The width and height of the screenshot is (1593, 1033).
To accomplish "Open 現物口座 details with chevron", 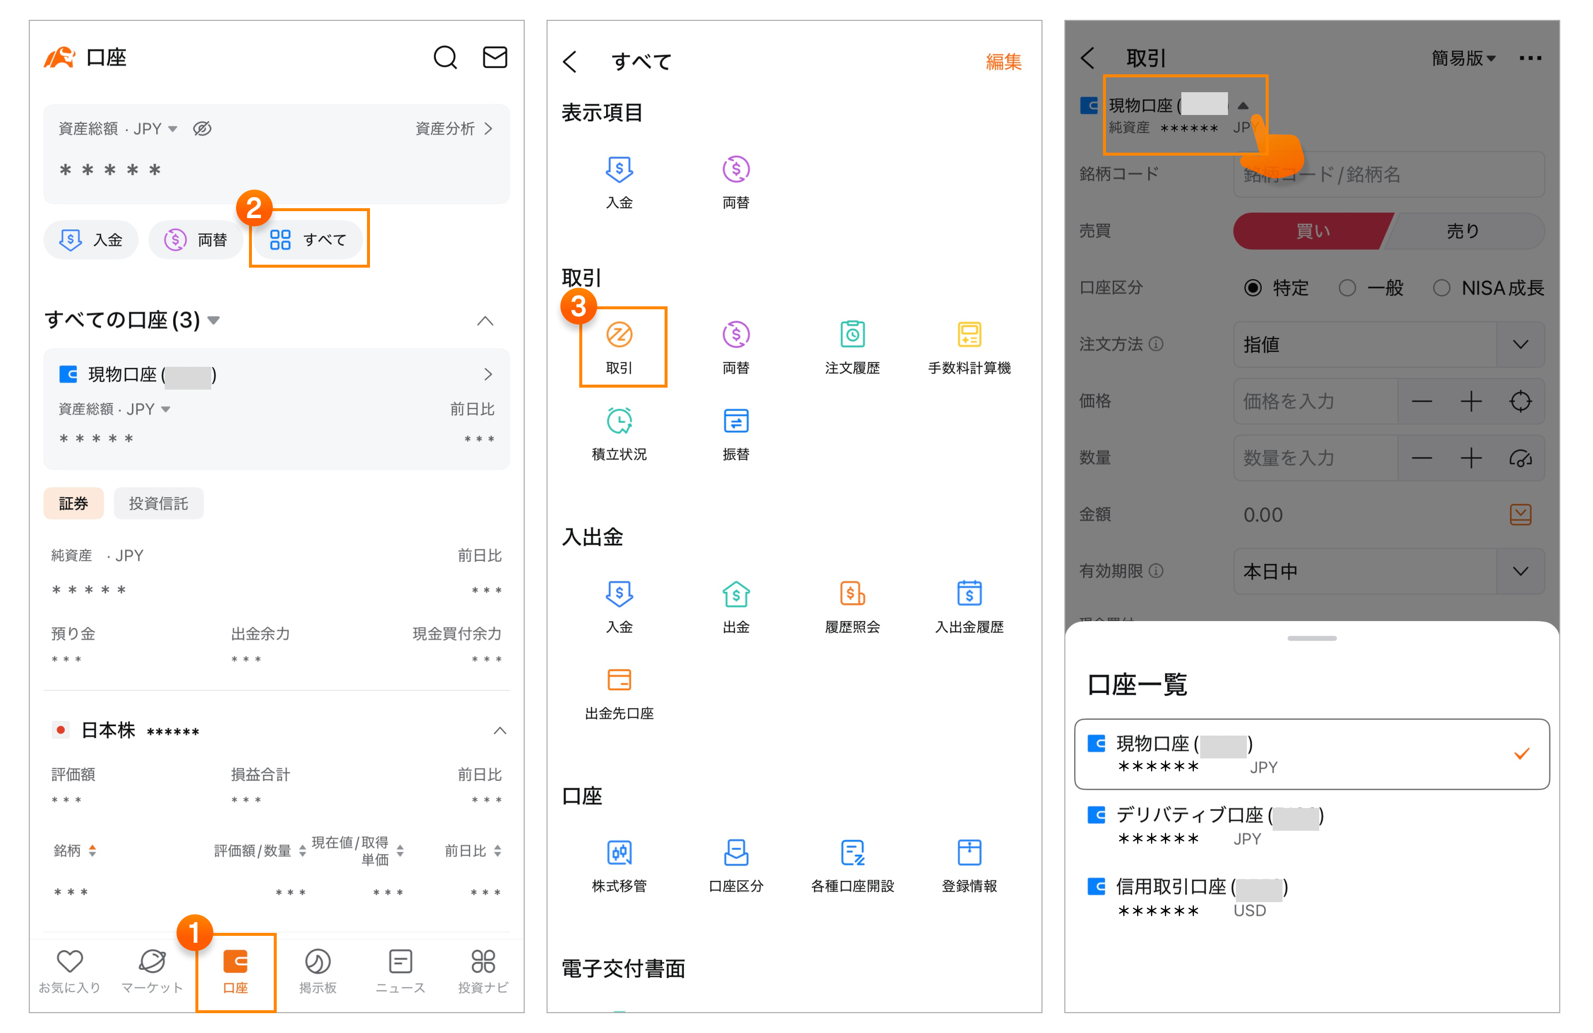I will point(488,374).
